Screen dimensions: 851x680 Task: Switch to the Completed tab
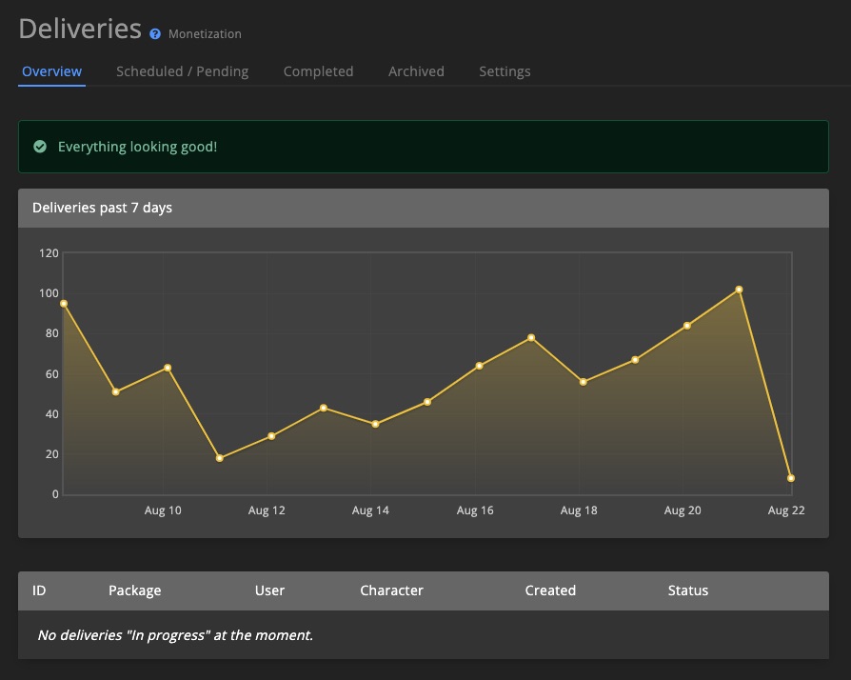(318, 71)
